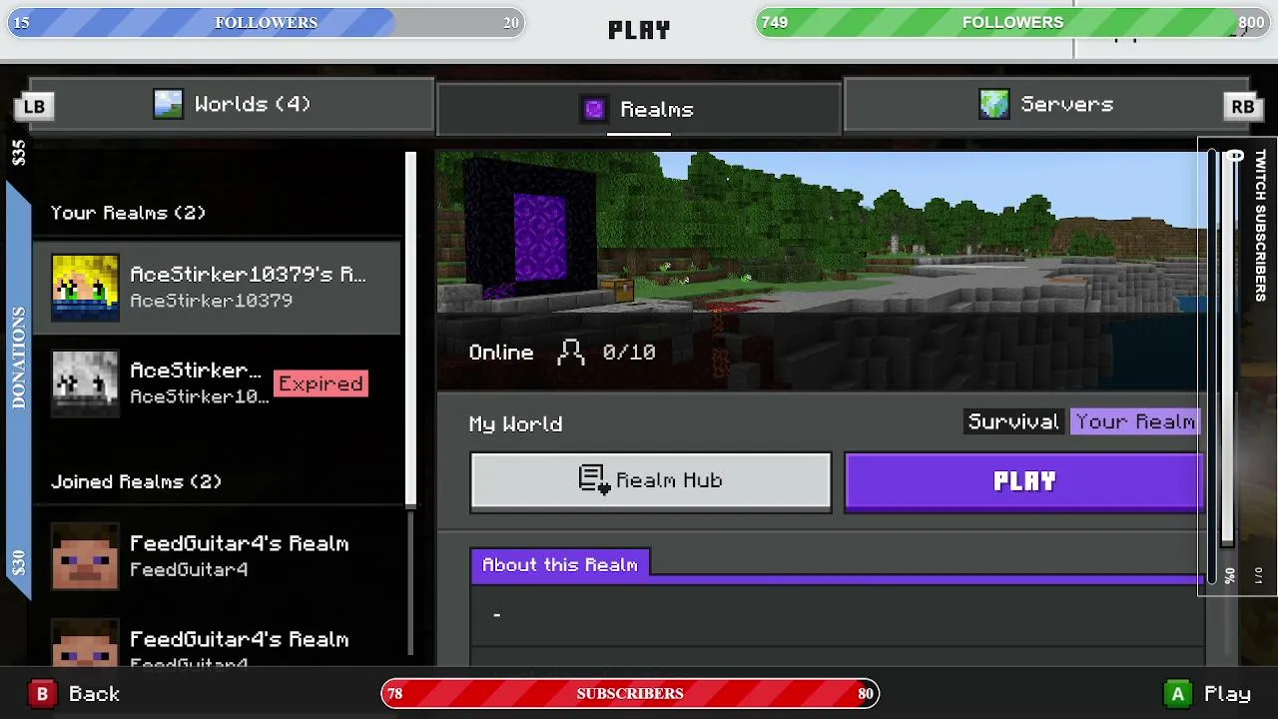
Task: Select the Realms tab
Action: 639,110
